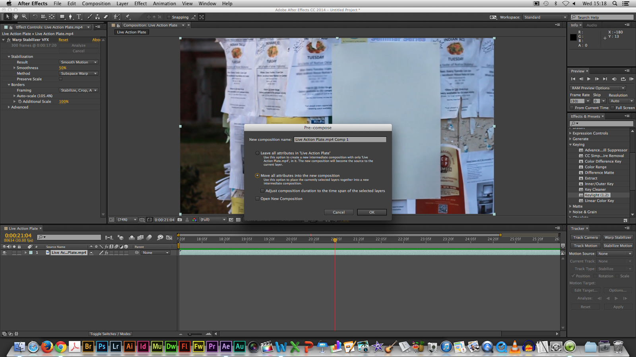Open the Layer menu
Image resolution: width=636 pixels, height=357 pixels.
click(x=122, y=4)
